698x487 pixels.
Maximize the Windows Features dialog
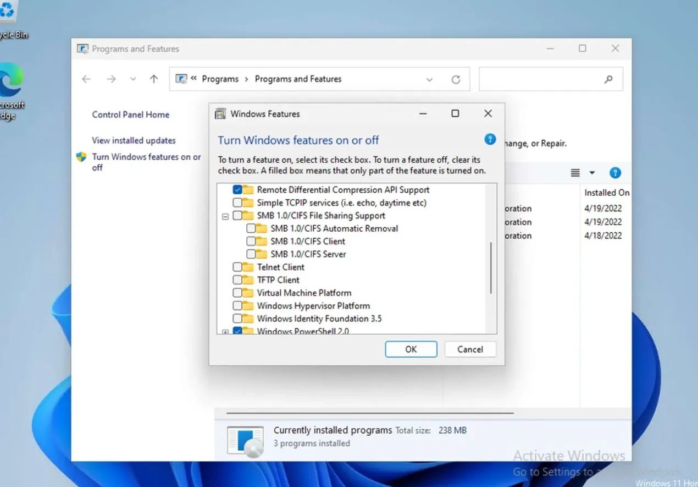pyautogui.click(x=455, y=113)
